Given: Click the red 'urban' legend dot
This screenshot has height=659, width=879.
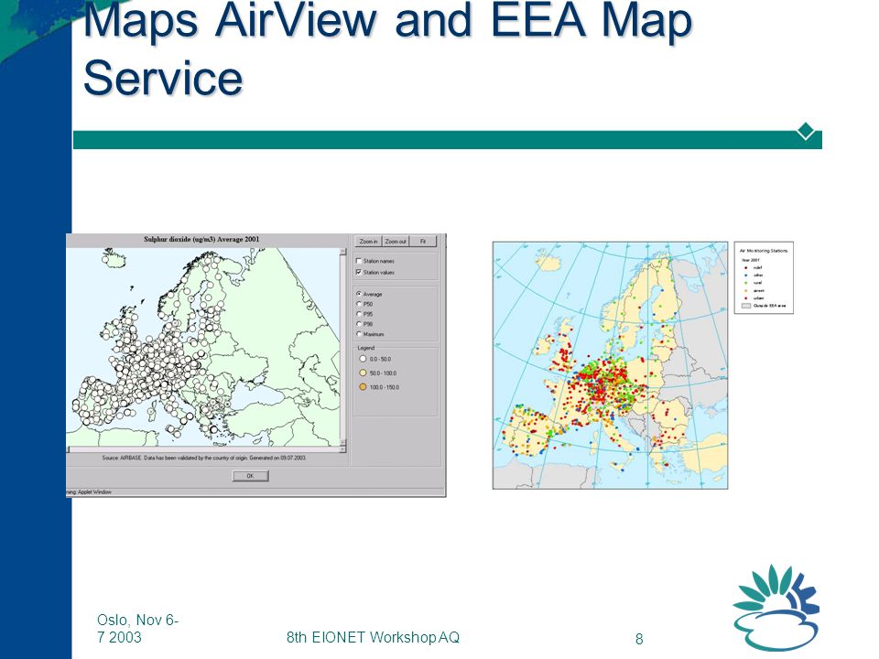Looking at the screenshot, I should (x=745, y=298).
